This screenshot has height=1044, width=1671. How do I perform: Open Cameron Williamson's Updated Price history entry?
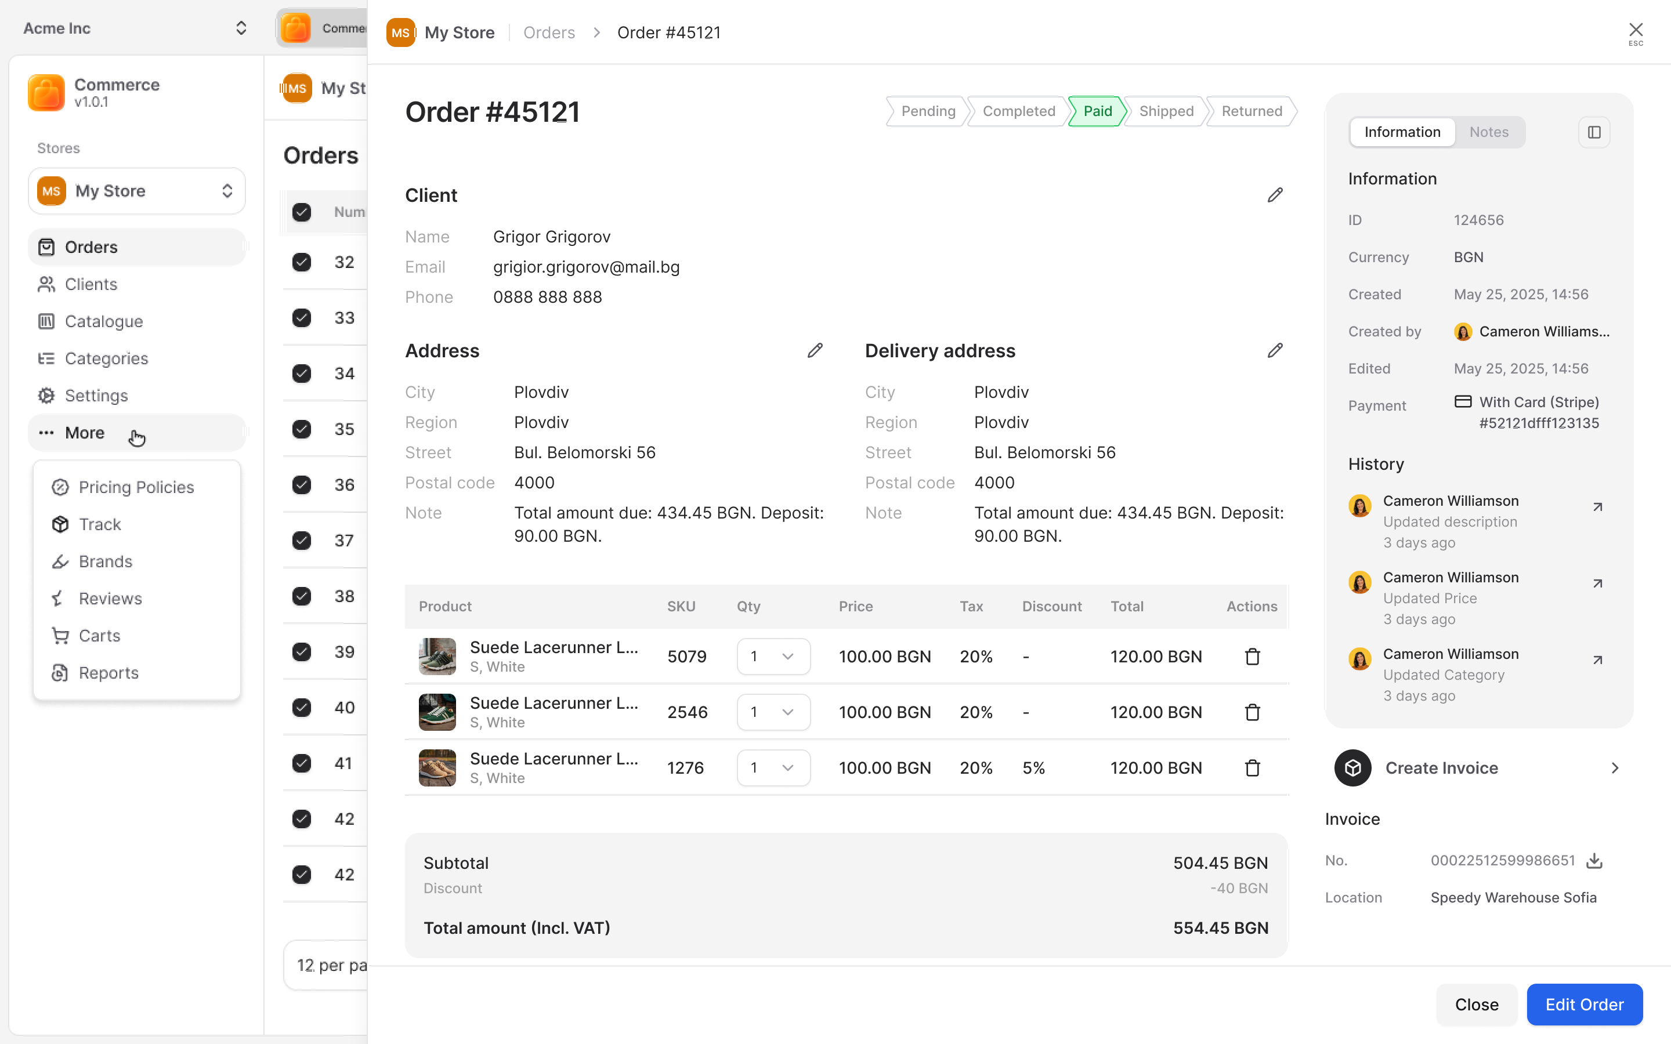[x=1597, y=583]
